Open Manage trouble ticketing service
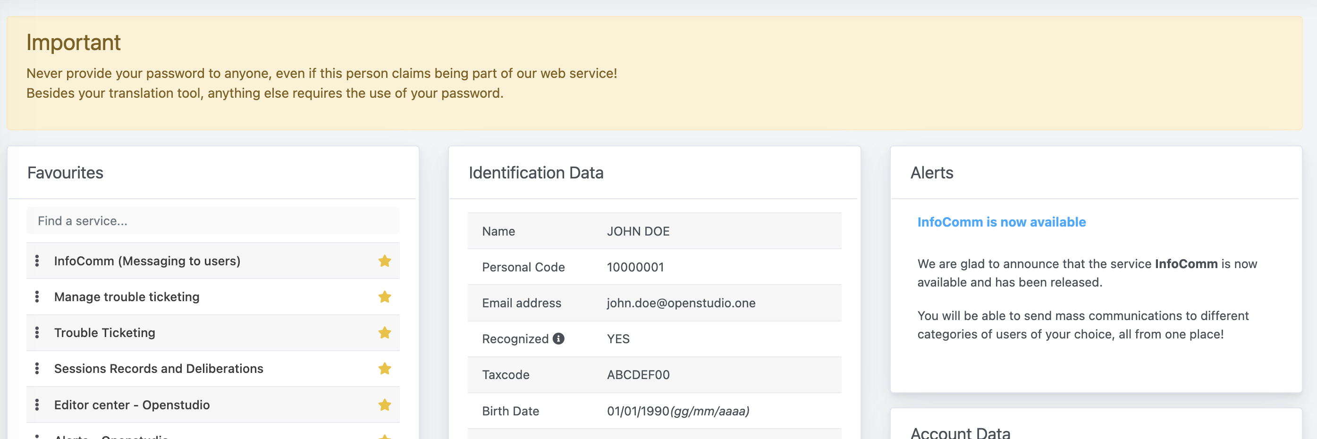 pos(127,297)
